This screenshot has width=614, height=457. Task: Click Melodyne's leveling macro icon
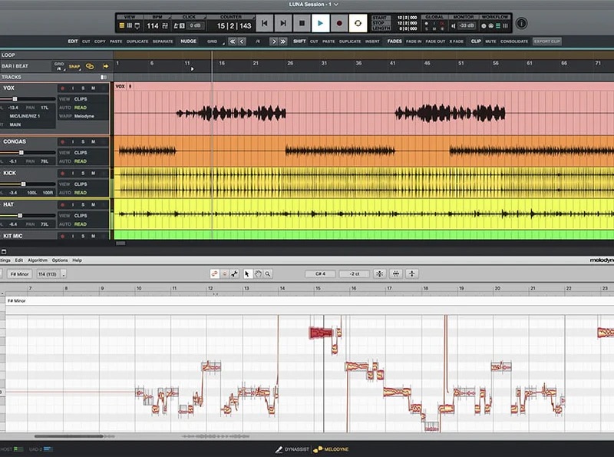click(412, 274)
